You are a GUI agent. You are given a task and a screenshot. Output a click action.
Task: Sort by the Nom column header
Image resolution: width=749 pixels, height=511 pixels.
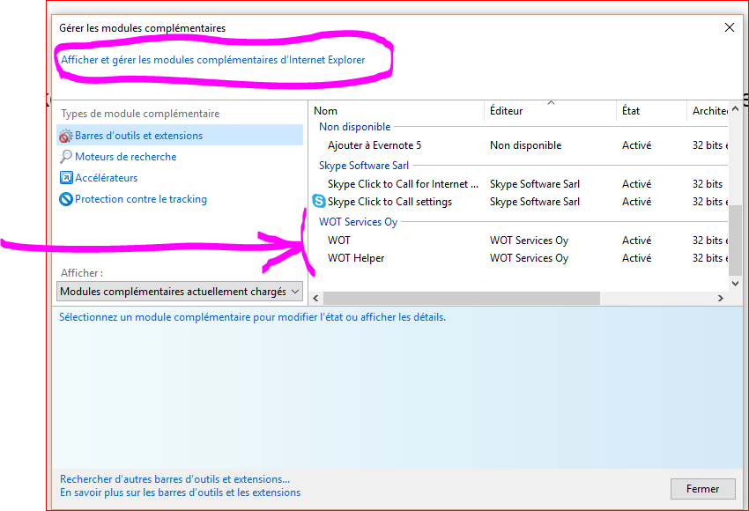pos(397,111)
